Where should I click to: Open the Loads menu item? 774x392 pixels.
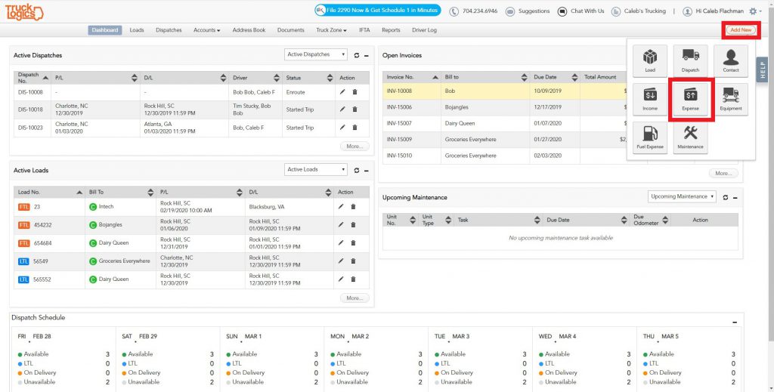tap(137, 30)
